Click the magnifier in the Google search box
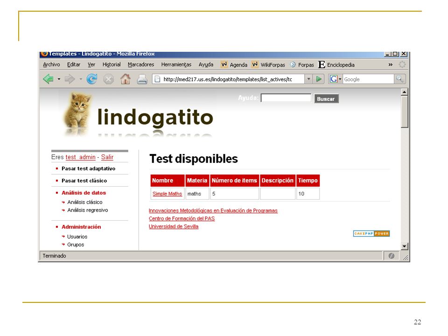Screen dimensions: 448x336 (x=399, y=79)
